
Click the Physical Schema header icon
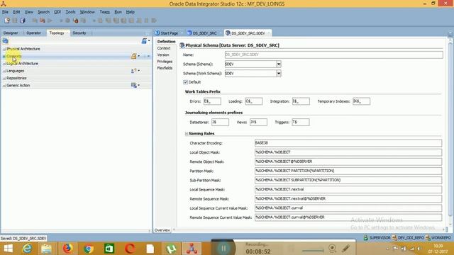coord(182,45)
